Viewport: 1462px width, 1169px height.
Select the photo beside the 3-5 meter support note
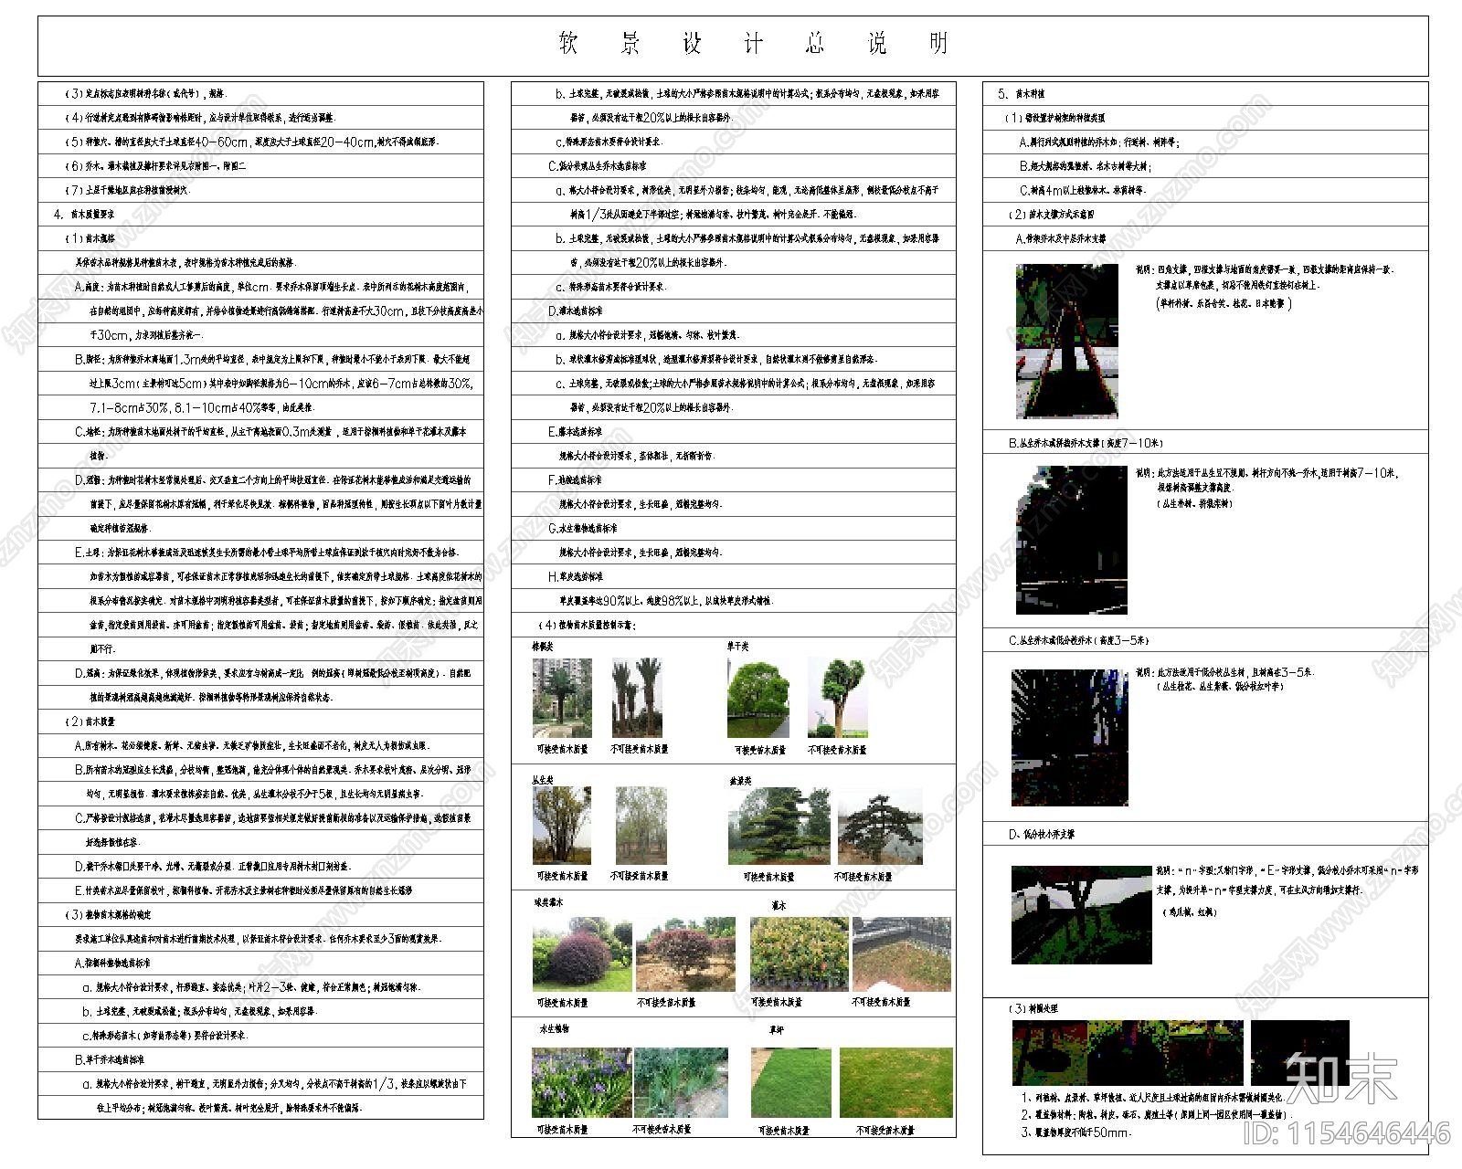click(x=1070, y=738)
